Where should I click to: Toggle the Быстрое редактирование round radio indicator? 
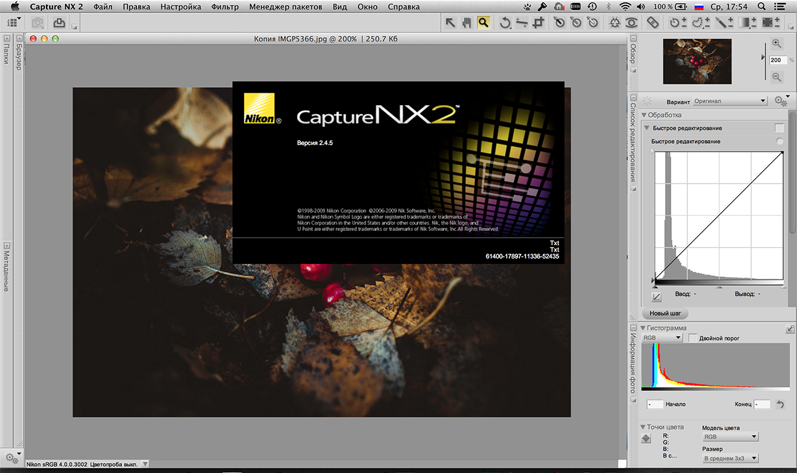click(780, 142)
